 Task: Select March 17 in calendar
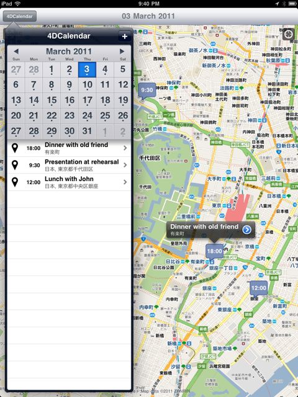pos(87,100)
